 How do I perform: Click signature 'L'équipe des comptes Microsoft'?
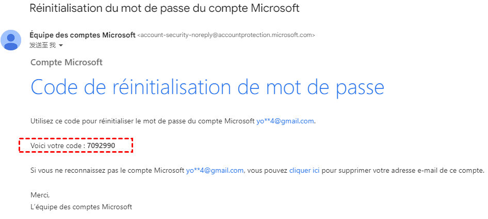click(81, 207)
